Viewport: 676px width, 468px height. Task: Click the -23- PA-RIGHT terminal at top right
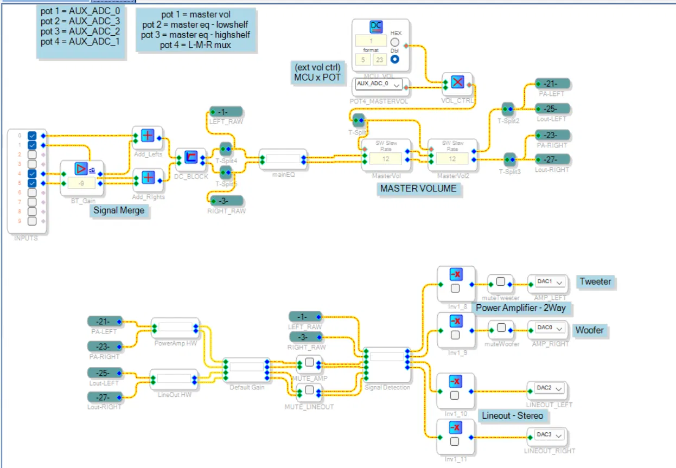coord(552,134)
